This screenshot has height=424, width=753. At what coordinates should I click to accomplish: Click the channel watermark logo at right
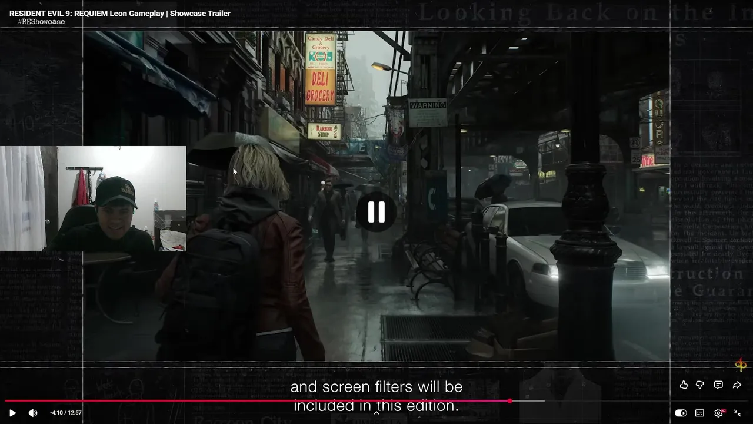pyautogui.click(x=741, y=366)
